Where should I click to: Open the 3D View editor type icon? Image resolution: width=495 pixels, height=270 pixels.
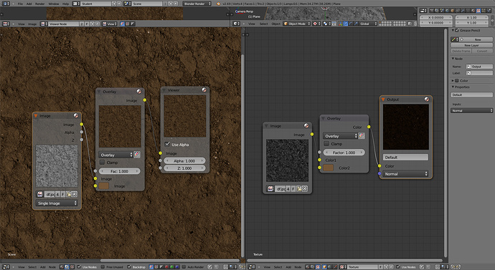pyautogui.click(x=237, y=24)
